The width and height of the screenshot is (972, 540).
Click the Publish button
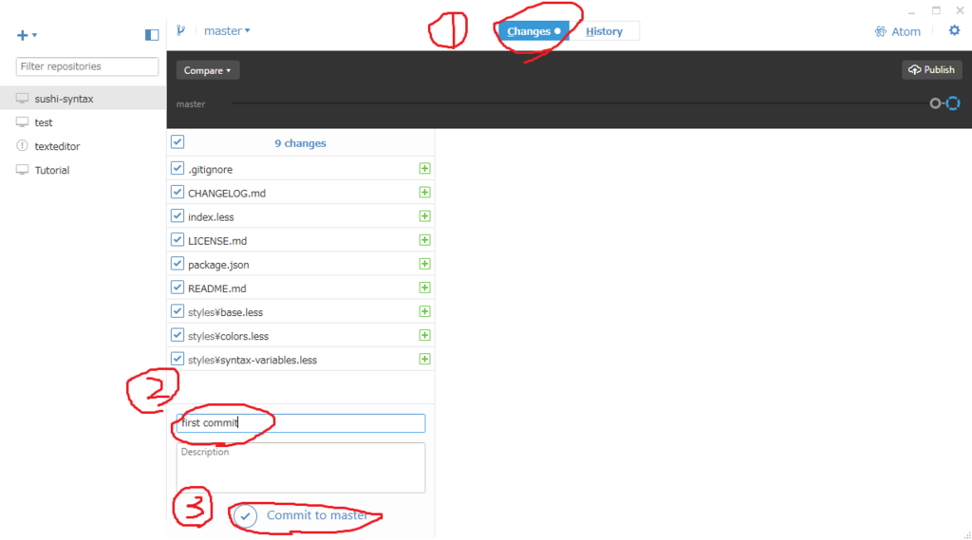[932, 70]
